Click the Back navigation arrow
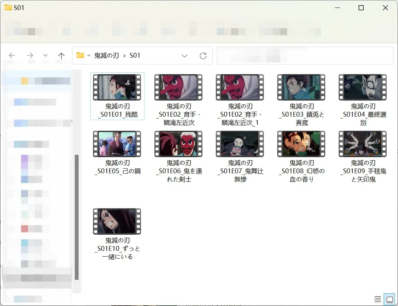The width and height of the screenshot is (398, 306). click(12, 55)
